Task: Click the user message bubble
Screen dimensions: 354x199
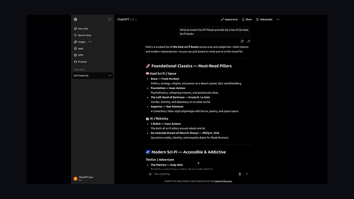Action: (x=214, y=32)
